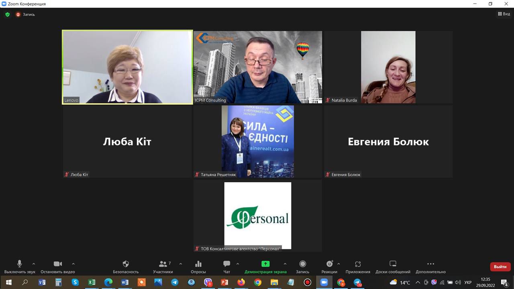Viewport: 514px width, 289px height.
Task: Open the Дополнительно more options menu
Action: (430, 267)
